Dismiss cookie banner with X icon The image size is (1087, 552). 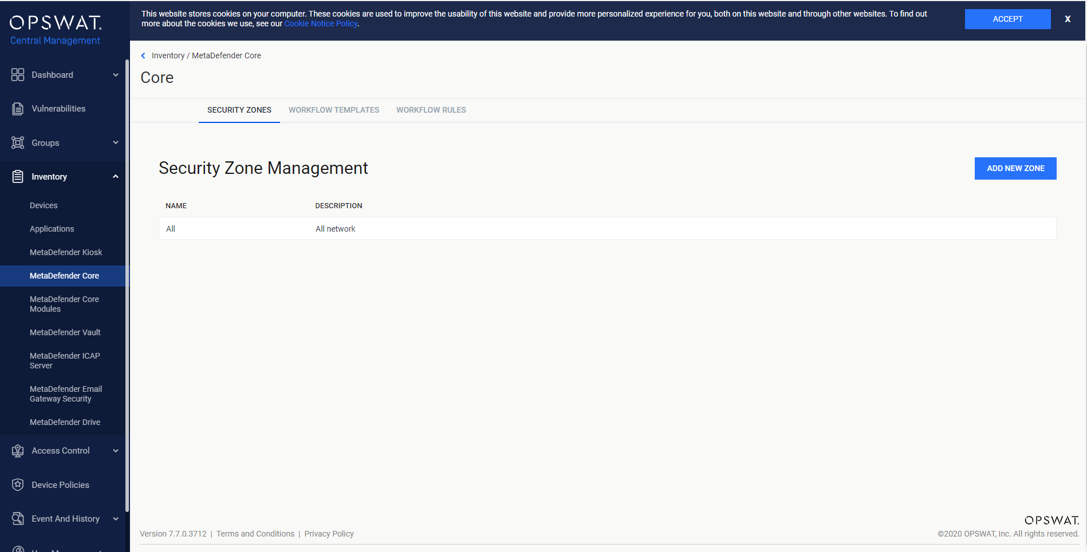click(1068, 19)
